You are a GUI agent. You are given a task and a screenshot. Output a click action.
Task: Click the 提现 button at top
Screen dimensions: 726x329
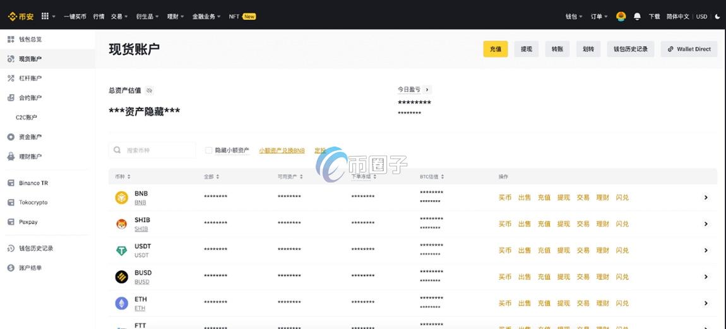click(x=527, y=49)
